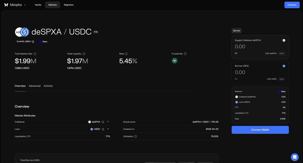Click the green Trusted By curator avatar
The width and height of the screenshot is (303, 163).
tap(174, 61)
